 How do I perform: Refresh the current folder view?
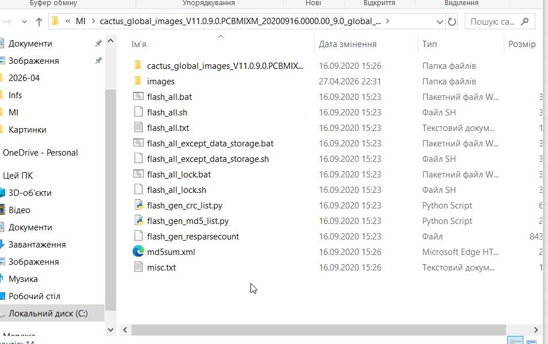tap(452, 22)
